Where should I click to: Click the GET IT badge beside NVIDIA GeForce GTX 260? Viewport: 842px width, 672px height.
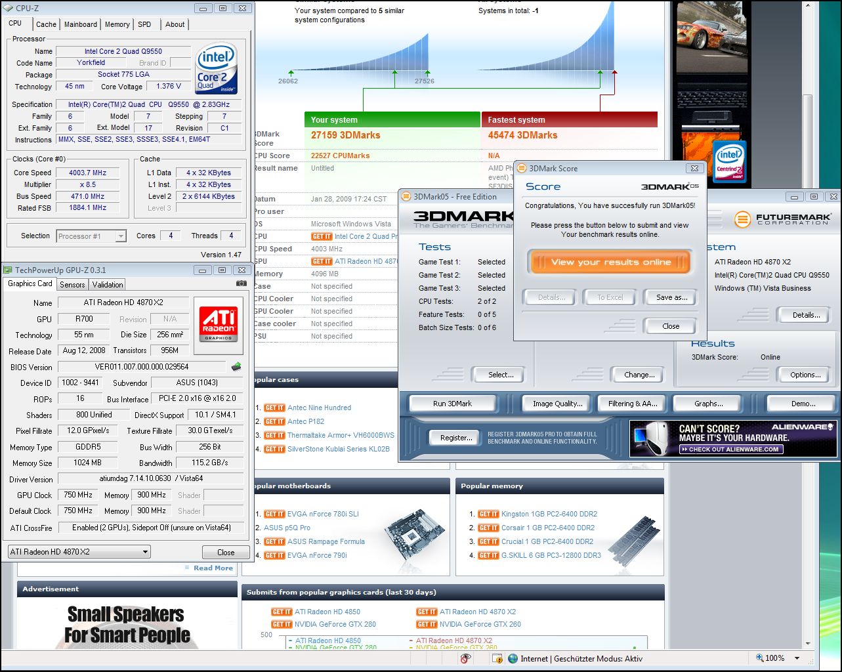(x=427, y=625)
